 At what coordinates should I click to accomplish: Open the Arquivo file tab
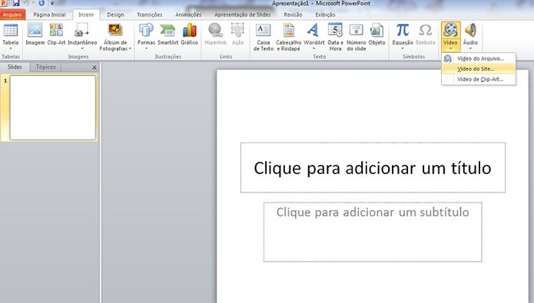click(12, 15)
